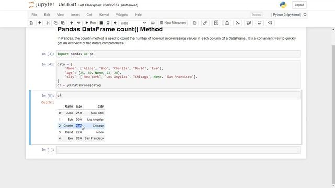Viewport: 335px width, 188px height.
Task: Open the View menu
Action: [60, 15]
